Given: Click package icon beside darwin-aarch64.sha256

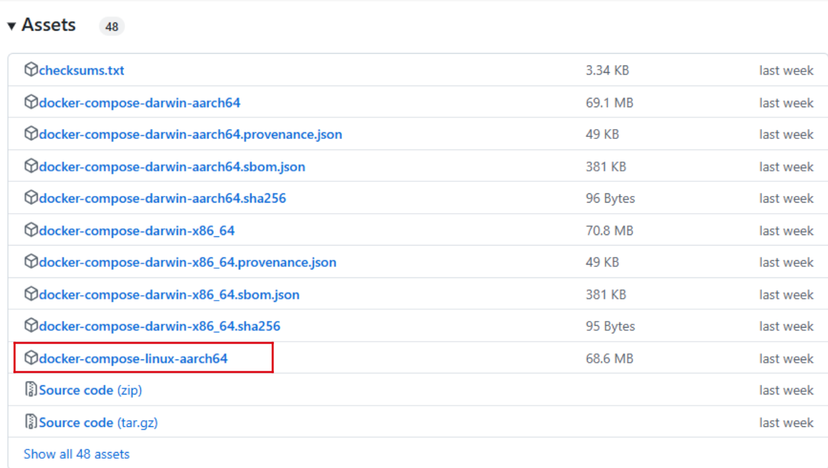Looking at the screenshot, I should [31, 198].
